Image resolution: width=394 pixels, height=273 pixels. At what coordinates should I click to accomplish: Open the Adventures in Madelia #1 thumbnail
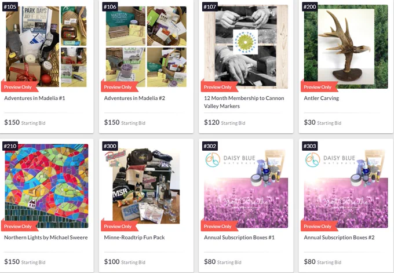46,46
